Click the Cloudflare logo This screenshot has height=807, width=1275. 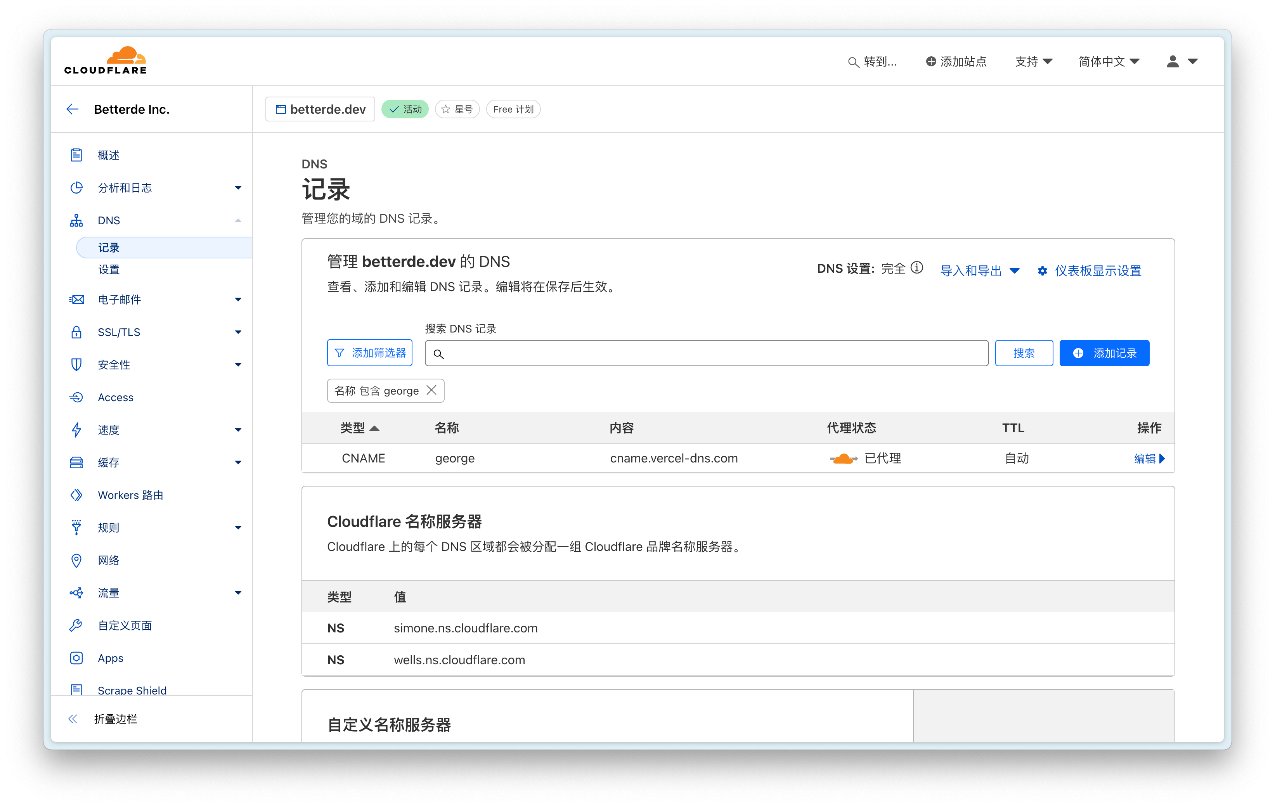point(106,61)
